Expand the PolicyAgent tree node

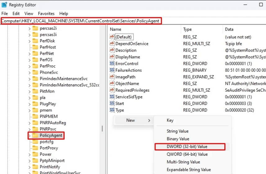pos(29,136)
